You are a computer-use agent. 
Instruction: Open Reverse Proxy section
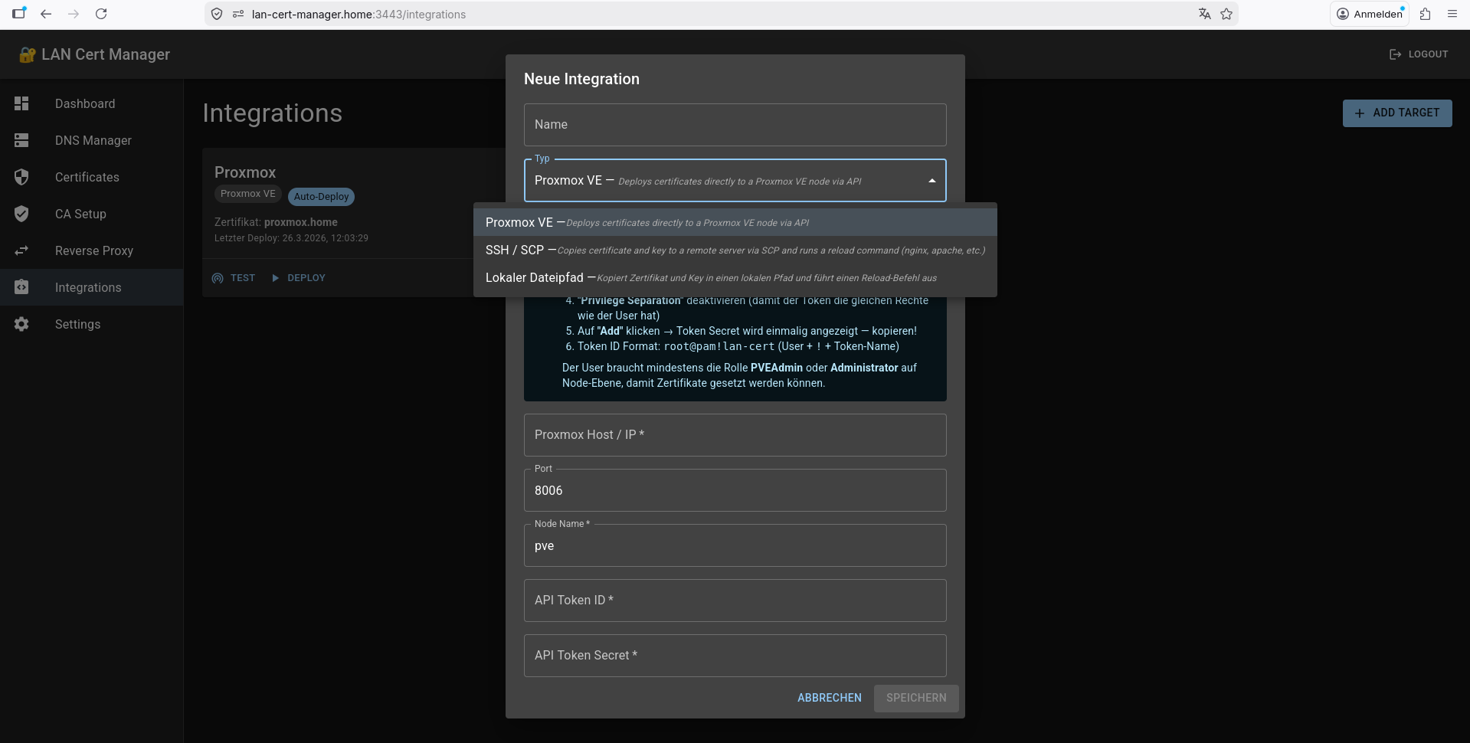[92, 250]
